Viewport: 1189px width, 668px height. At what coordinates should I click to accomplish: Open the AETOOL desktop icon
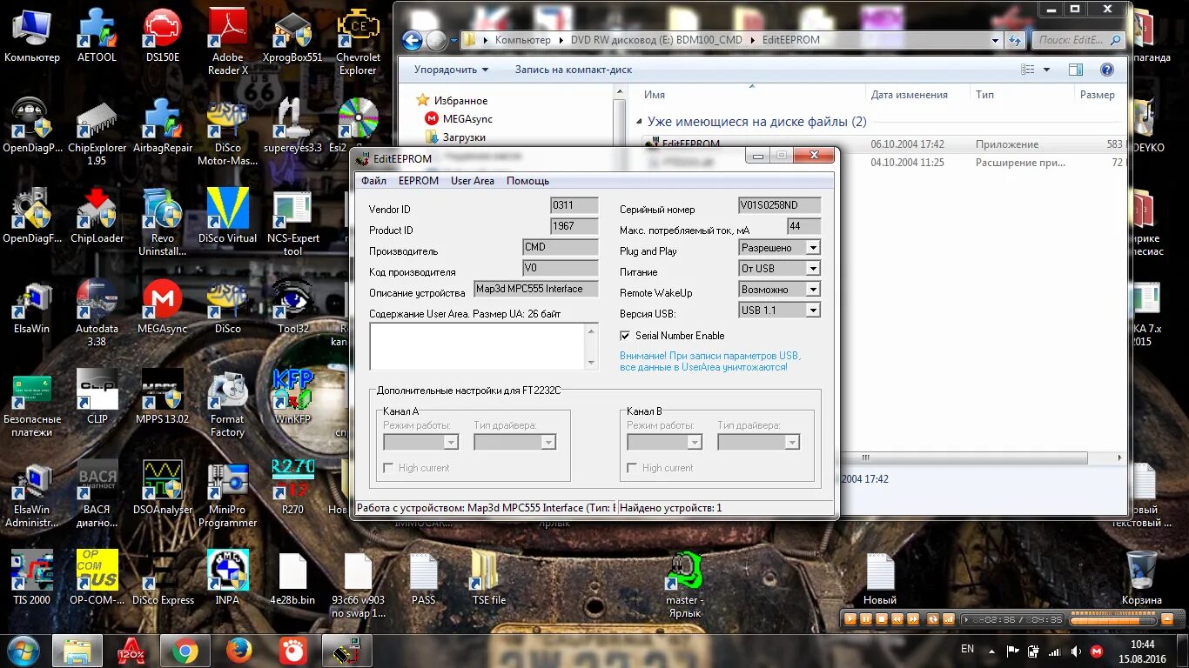coord(97,37)
